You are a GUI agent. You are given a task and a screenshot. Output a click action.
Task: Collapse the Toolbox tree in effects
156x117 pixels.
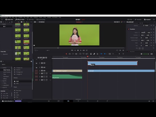tap(1, 68)
